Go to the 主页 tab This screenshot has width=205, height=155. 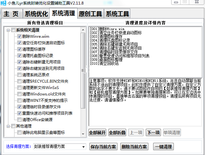[12, 14]
